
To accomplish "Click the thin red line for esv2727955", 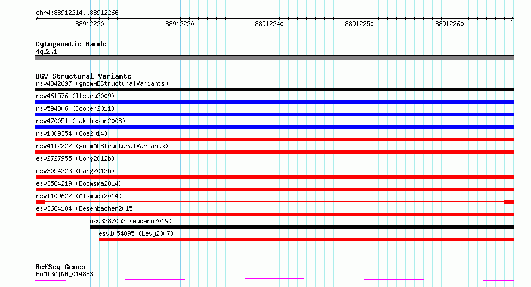I will (x=274, y=164).
